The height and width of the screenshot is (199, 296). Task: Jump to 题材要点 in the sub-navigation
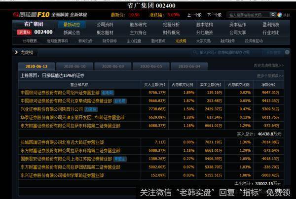[x=158, y=41]
